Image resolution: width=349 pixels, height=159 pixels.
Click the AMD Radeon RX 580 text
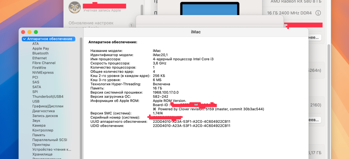296,1
